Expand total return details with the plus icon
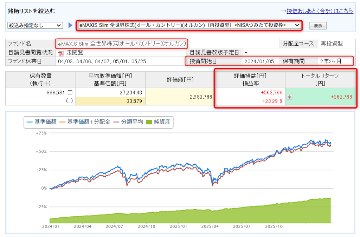 [290, 97]
